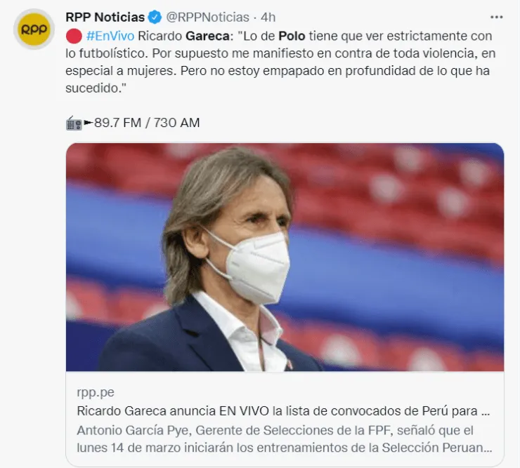The width and height of the screenshot is (520, 468).
Task: Click the bold Polo word in tweet
Action: click(x=292, y=36)
